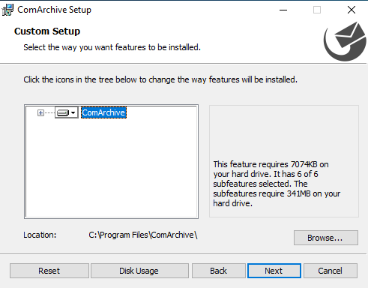Open Disk Usage

pyautogui.click(x=139, y=271)
